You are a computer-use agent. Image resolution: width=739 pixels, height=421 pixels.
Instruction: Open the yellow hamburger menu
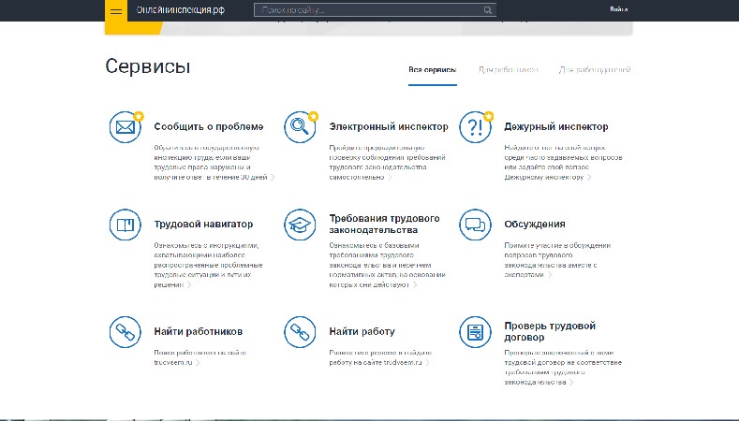pyautogui.click(x=116, y=10)
